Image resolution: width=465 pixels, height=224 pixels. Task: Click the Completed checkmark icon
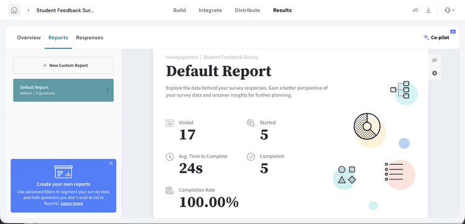point(251,157)
